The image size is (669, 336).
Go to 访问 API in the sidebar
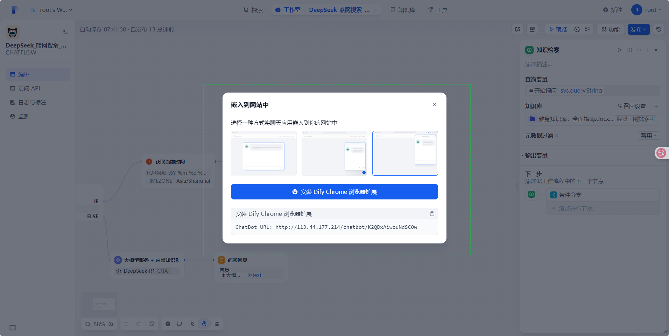[37, 88]
